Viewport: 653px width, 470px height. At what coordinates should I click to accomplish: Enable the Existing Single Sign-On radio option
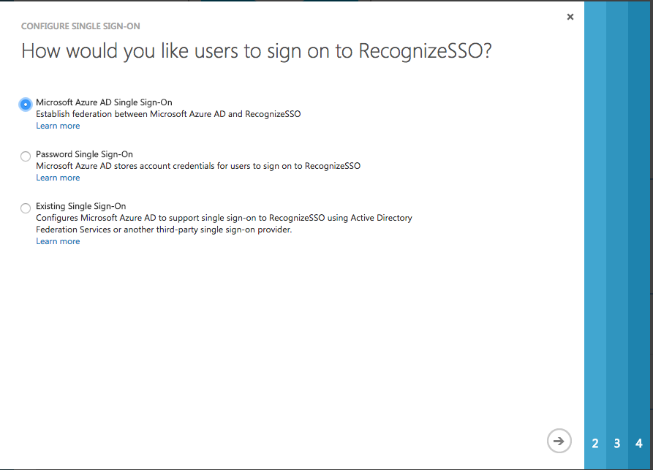pos(26,208)
